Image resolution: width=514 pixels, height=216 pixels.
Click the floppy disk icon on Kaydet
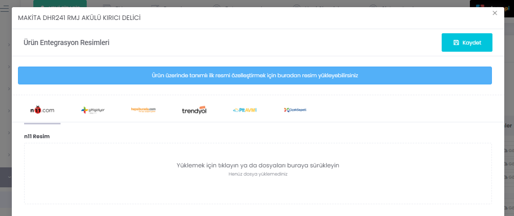point(456,43)
